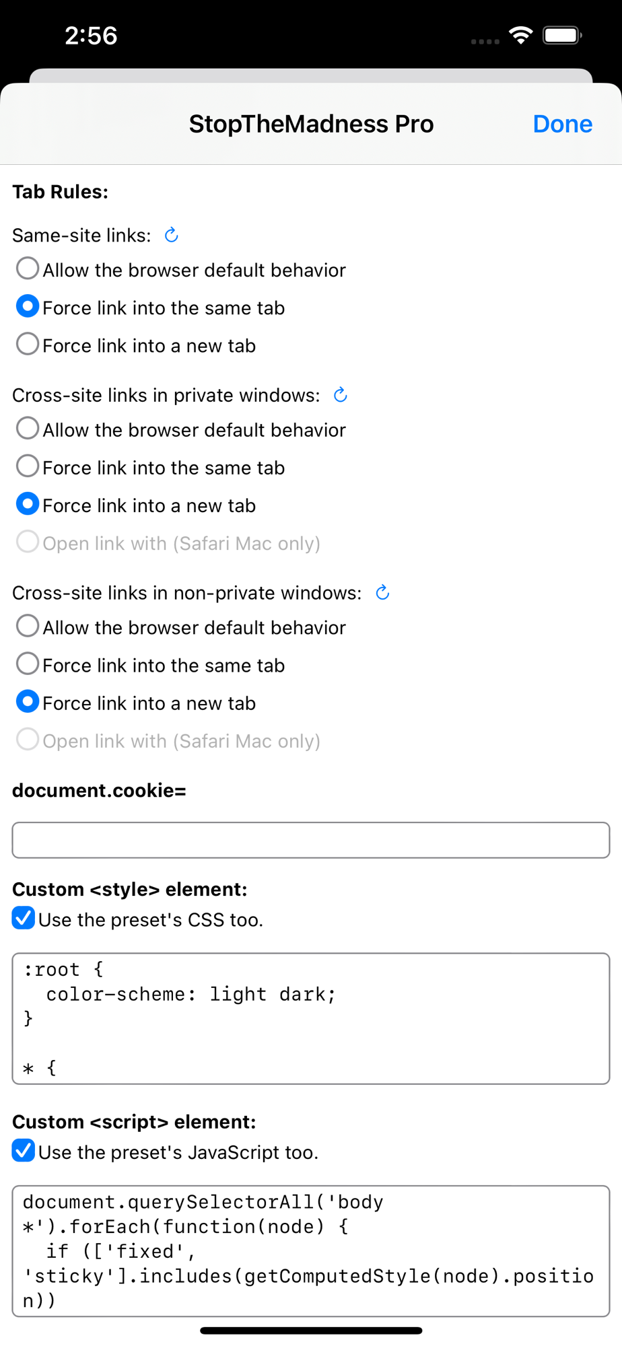Reset Cross-site links in non-private windows
The image size is (622, 1346).
[x=382, y=593]
